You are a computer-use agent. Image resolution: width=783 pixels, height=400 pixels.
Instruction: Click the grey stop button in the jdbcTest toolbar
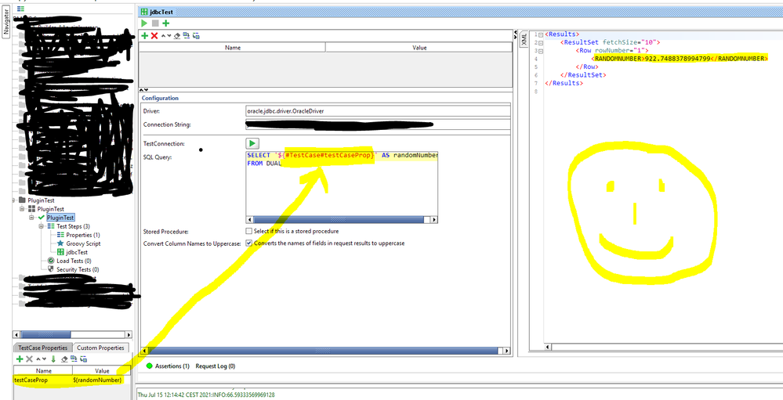click(x=155, y=23)
